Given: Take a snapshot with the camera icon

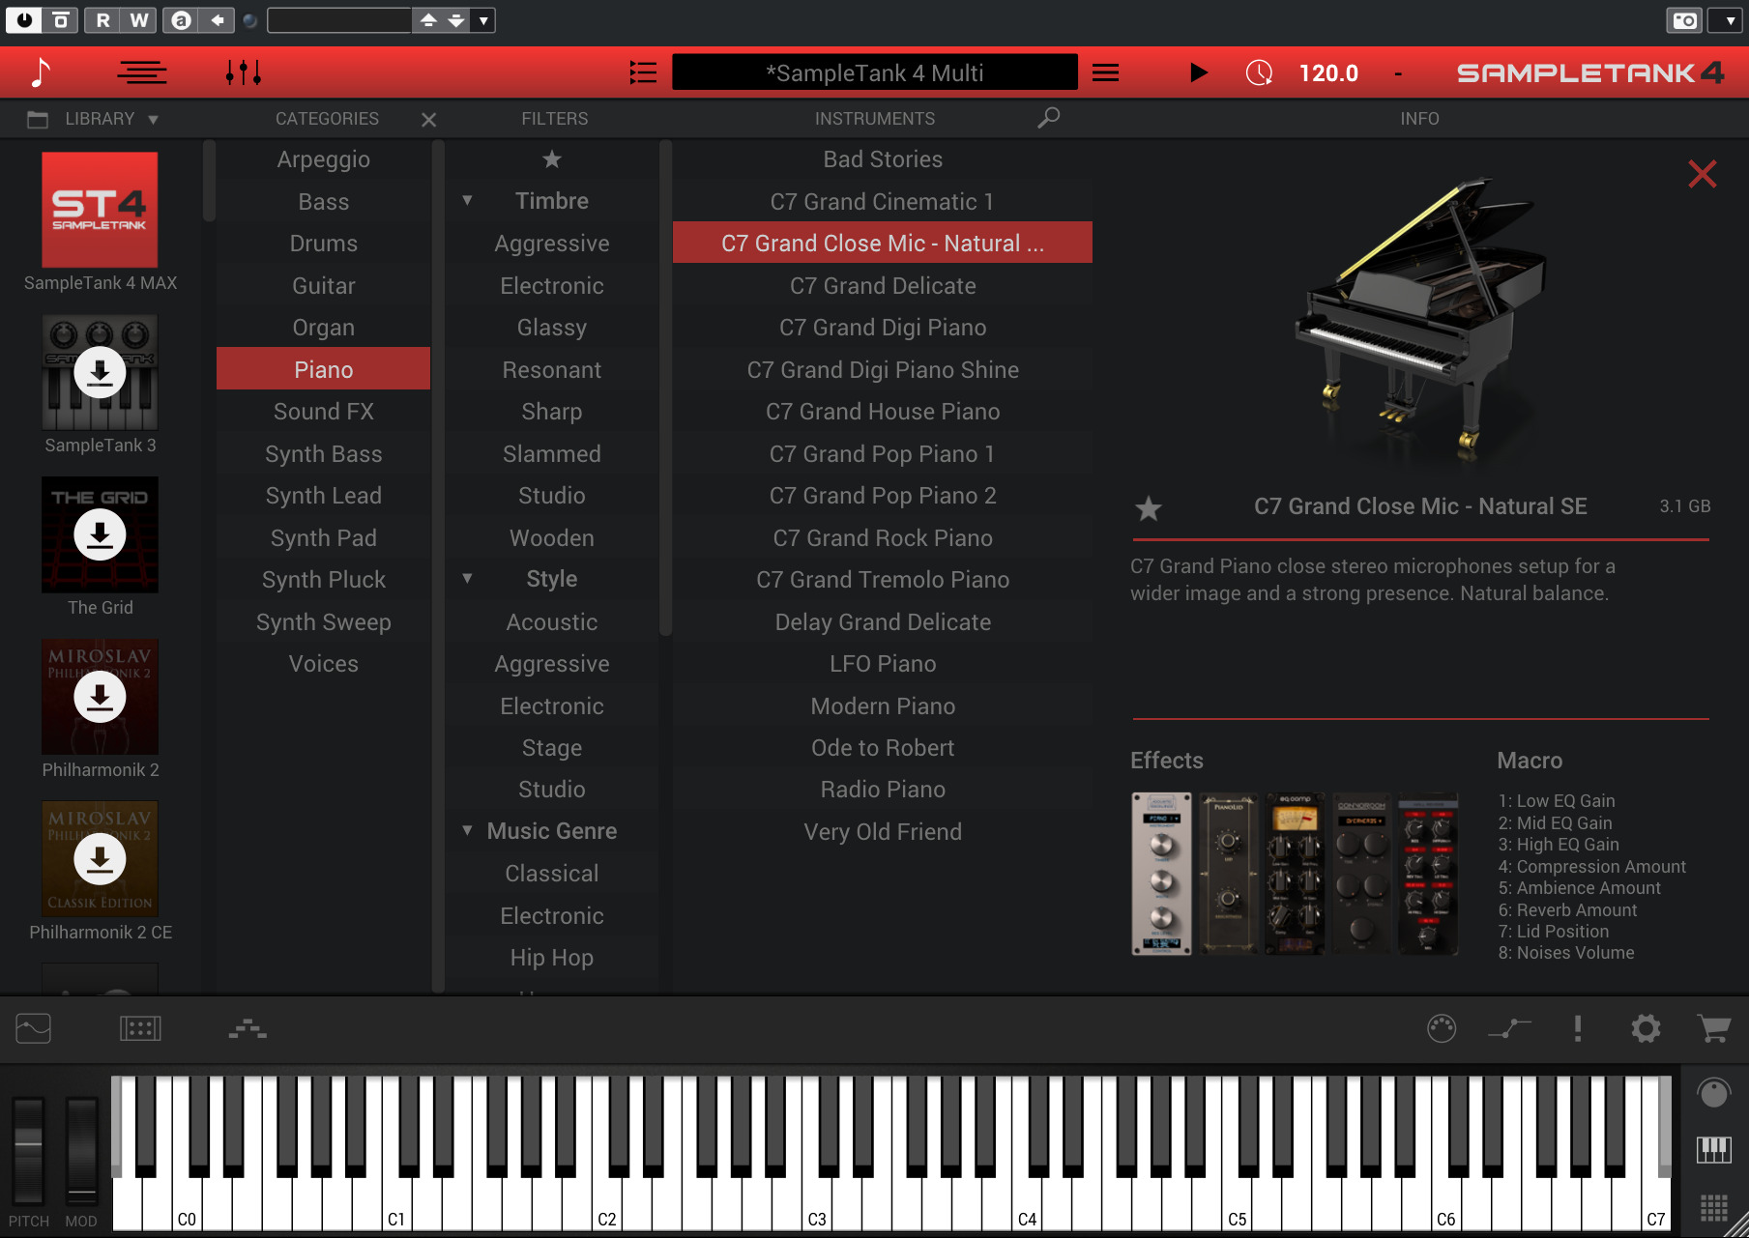Looking at the screenshot, I should click(x=1684, y=20).
